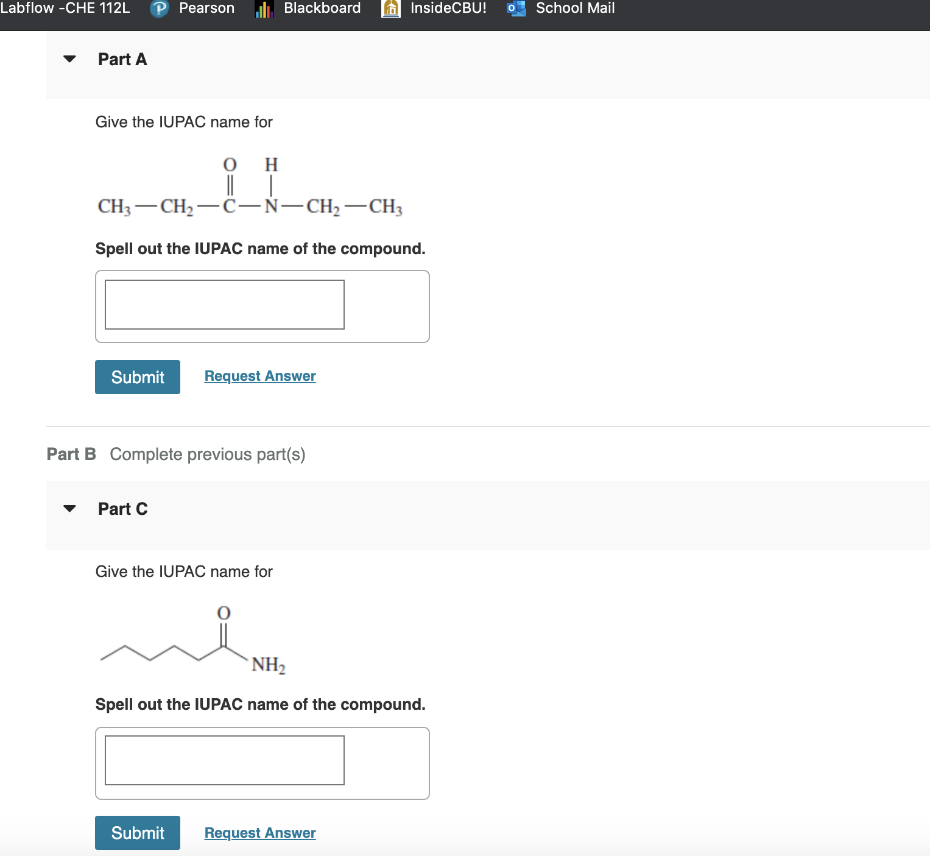Click the Part A section heading

click(122, 59)
